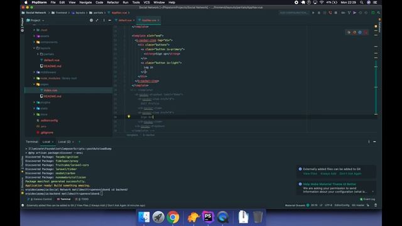Image resolution: width=402 pixels, height=226 pixels.
Task: Click Don't Ask Again in Git notification
Action: coord(350,173)
